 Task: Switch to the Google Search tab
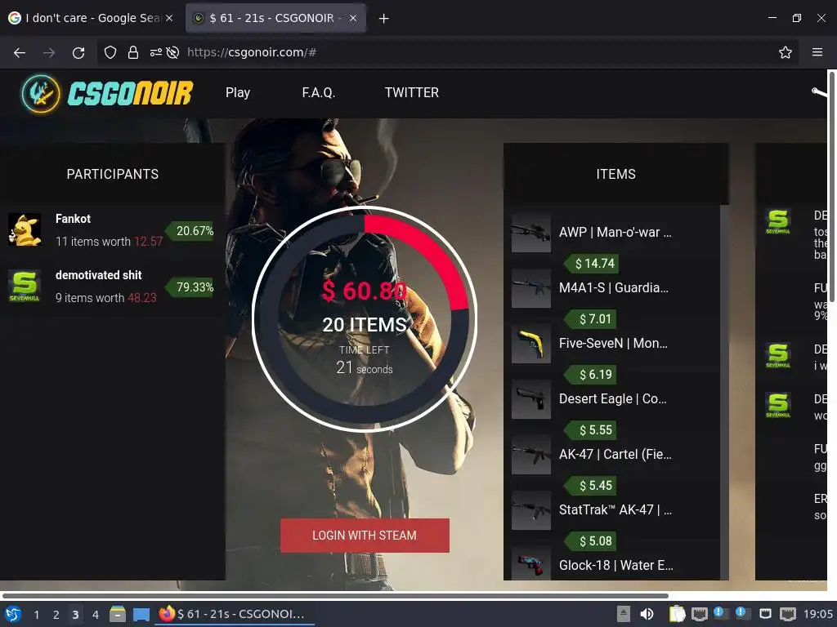pos(91,18)
